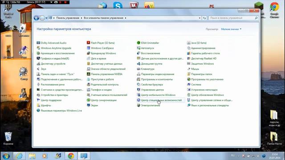
Task: Open the Мышь icon
Action: coord(189,69)
